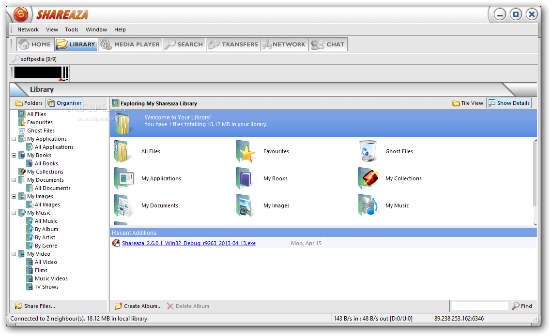Toggle the Show Details button
Screen dimensions: 551x336
tap(509, 103)
